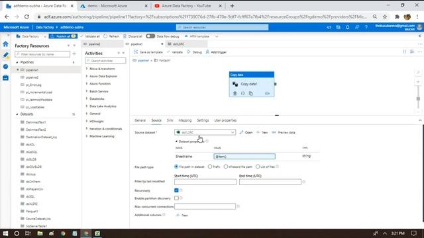Switch to the Sink tab
The height and width of the screenshot is (238, 424).
[x=170, y=120]
